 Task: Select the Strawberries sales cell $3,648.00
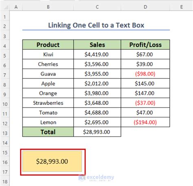pos(97,103)
